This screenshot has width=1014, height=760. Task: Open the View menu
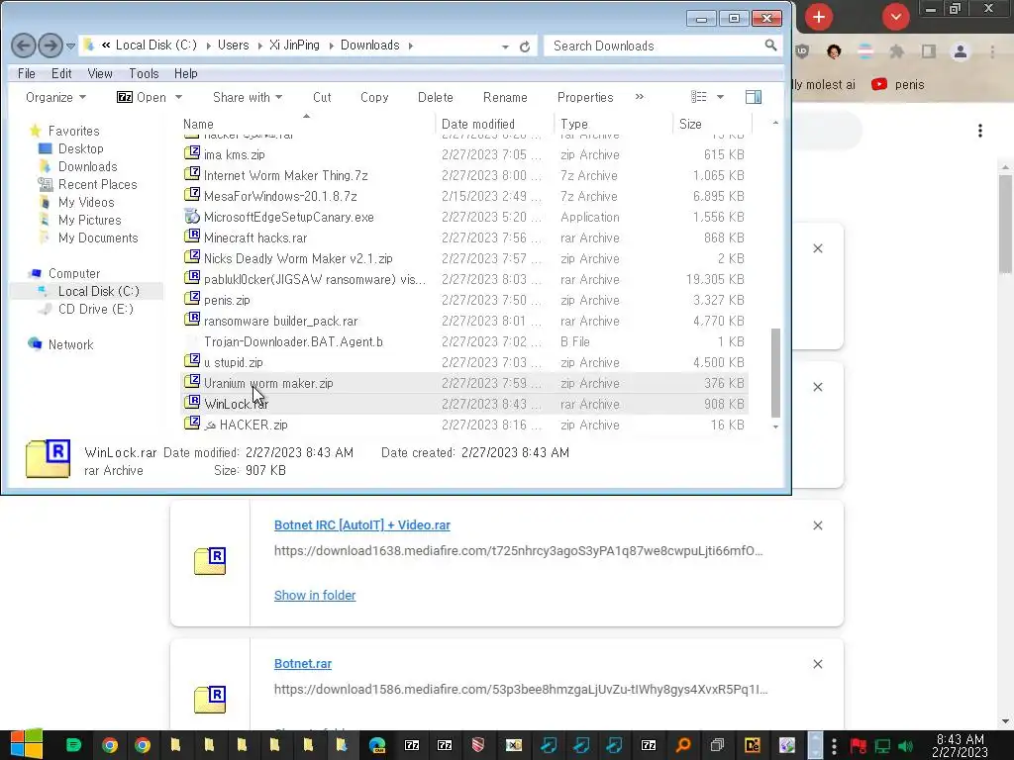pyautogui.click(x=100, y=73)
